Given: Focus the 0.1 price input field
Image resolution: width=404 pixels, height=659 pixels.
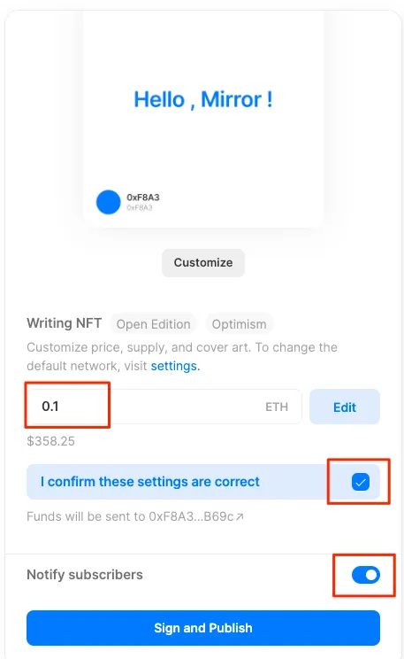Looking at the screenshot, I should click(x=164, y=407).
